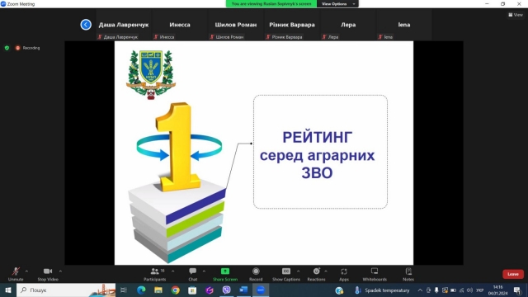Stop the video camera
Image resolution: width=528 pixels, height=297 pixels.
coord(48,274)
